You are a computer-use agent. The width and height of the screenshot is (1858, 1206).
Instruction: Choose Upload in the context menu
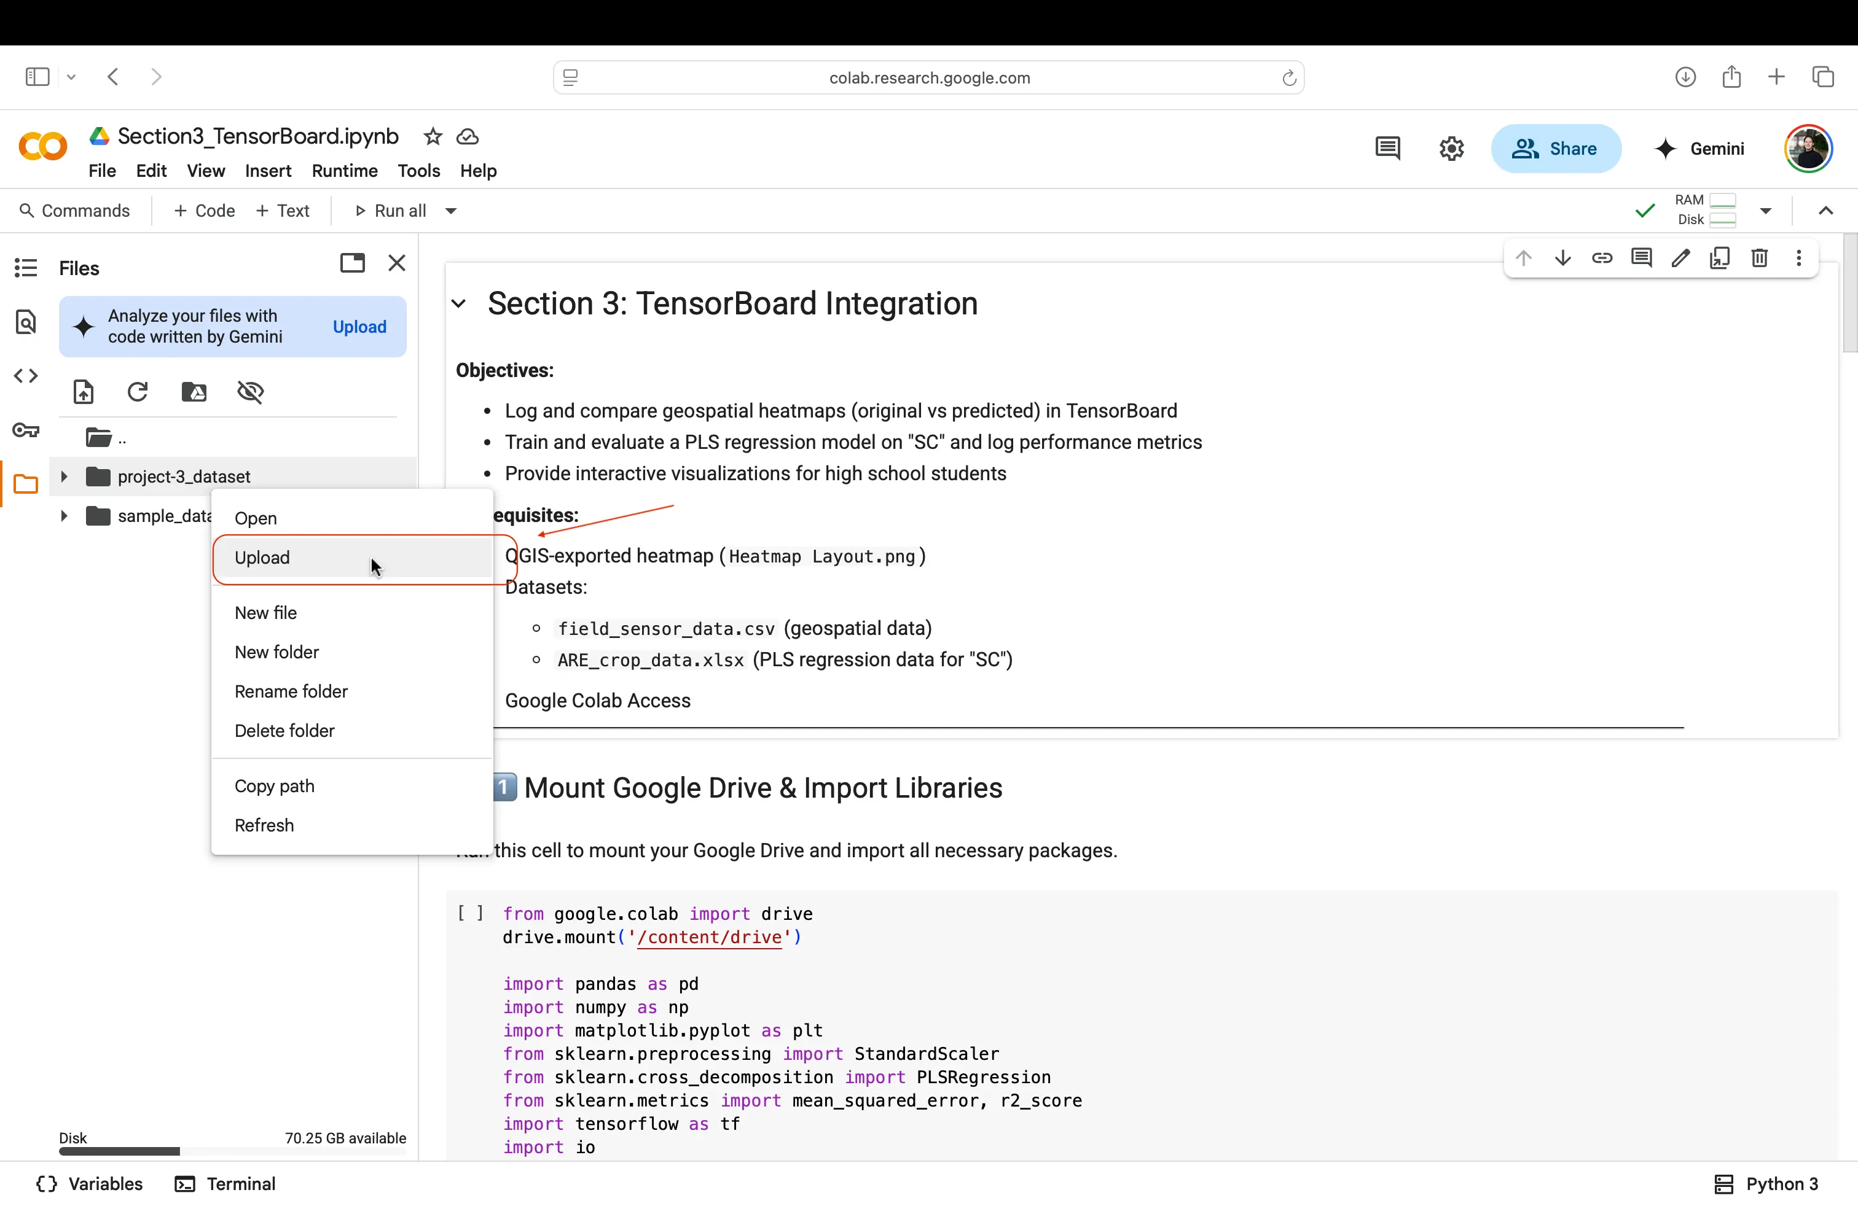point(352,558)
